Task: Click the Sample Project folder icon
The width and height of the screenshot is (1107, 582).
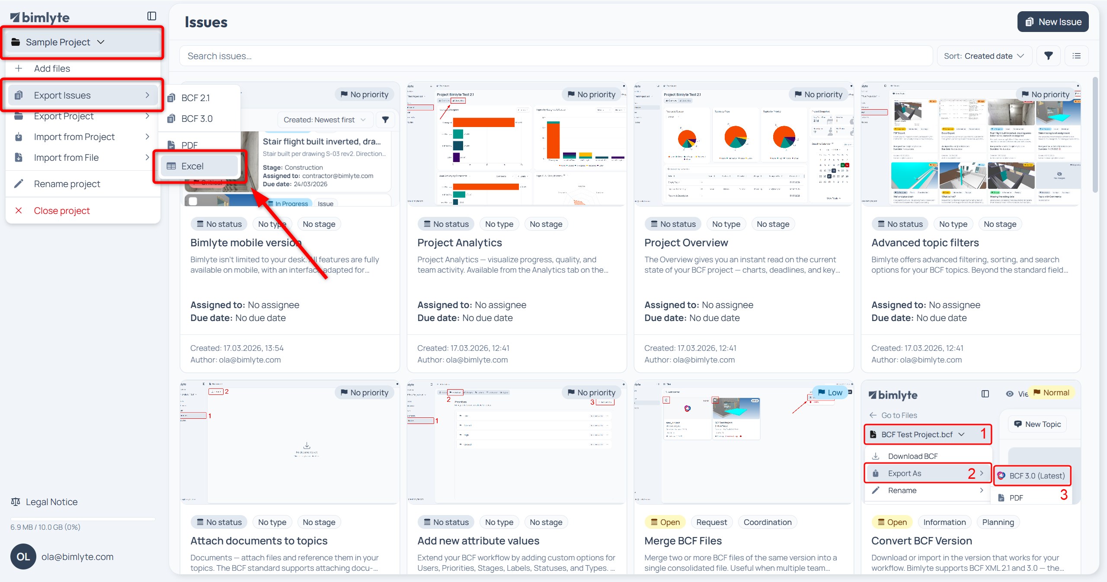Action: pyautogui.click(x=16, y=42)
